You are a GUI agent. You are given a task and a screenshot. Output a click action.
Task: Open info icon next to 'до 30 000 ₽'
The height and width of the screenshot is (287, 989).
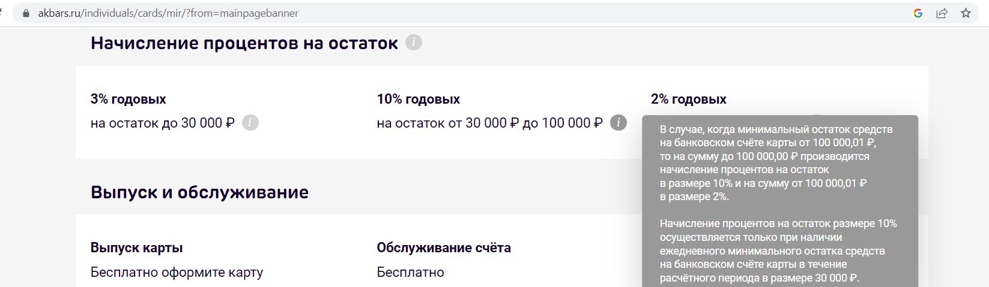click(x=250, y=123)
